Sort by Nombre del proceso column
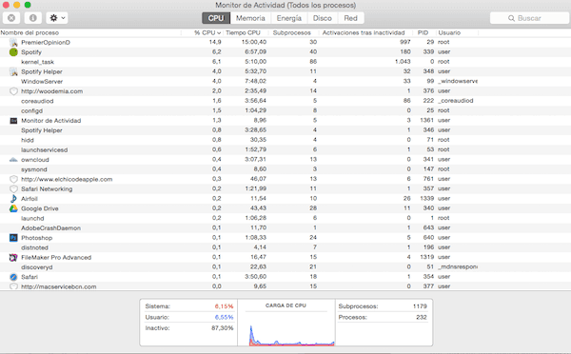The height and width of the screenshot is (354, 571). pyautogui.click(x=30, y=32)
